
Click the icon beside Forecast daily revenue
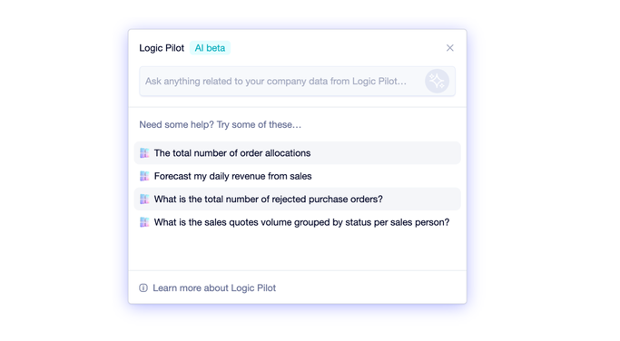click(x=144, y=176)
